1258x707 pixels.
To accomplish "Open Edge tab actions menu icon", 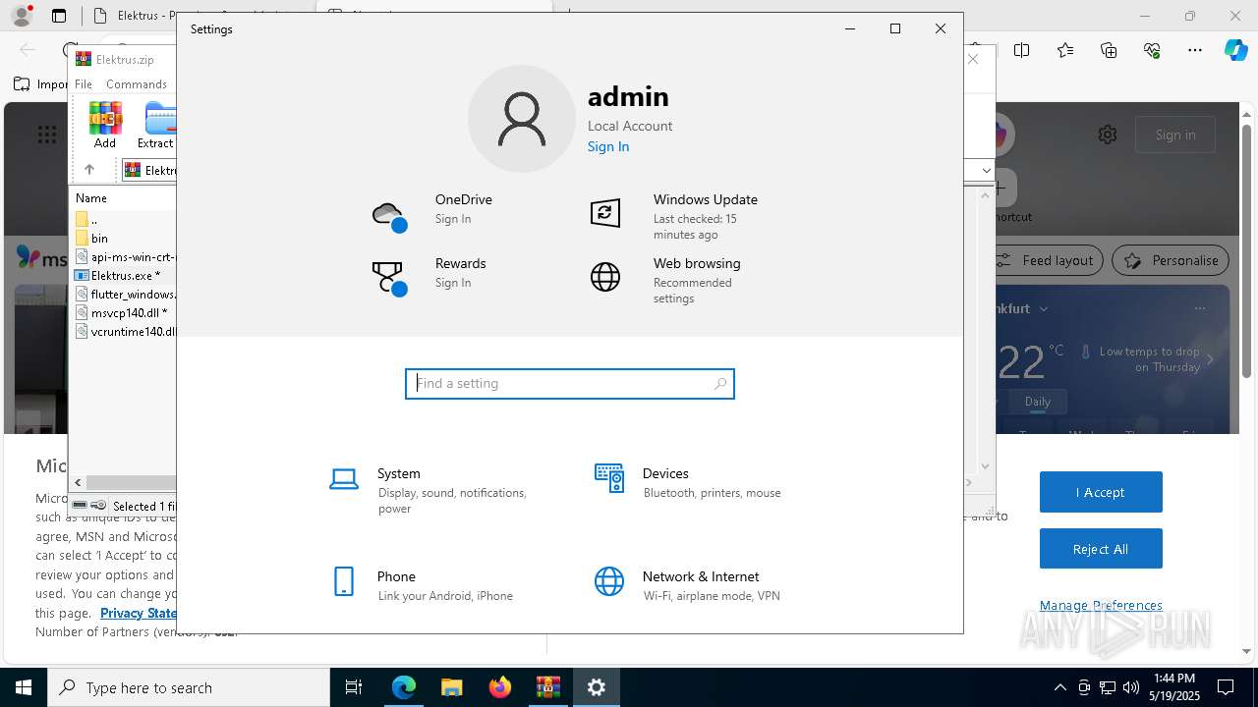I will click(x=59, y=16).
